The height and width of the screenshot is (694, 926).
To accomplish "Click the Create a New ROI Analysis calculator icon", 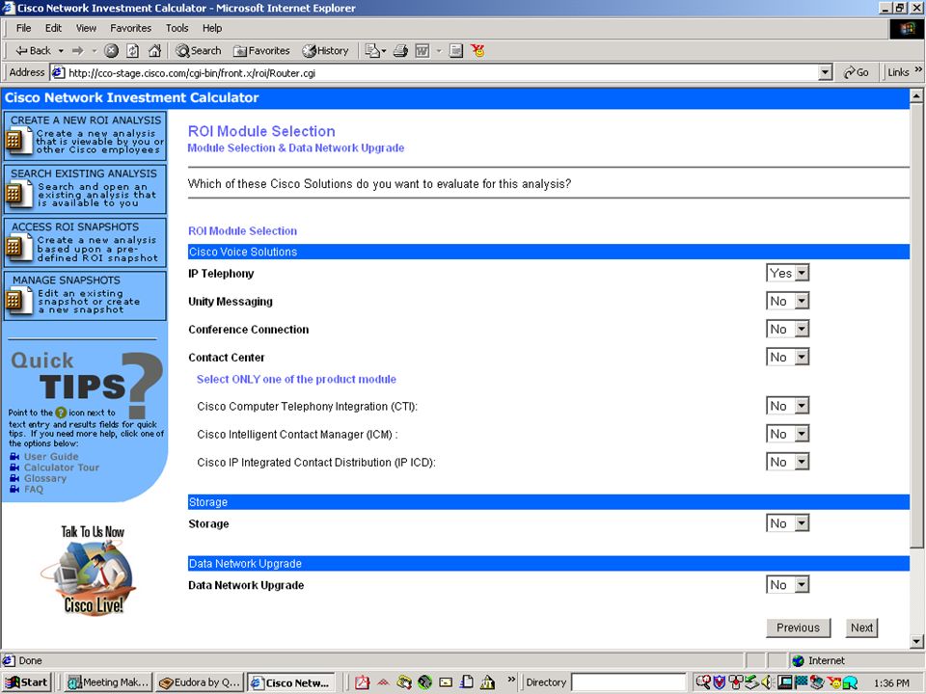I will click(17, 142).
